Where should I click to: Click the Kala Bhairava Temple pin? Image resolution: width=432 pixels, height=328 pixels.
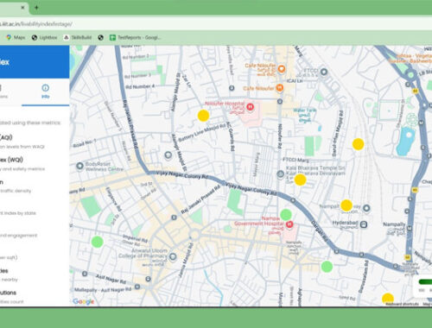281,173
